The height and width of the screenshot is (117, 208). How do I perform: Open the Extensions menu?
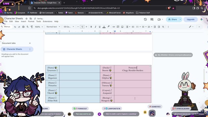(47, 21)
